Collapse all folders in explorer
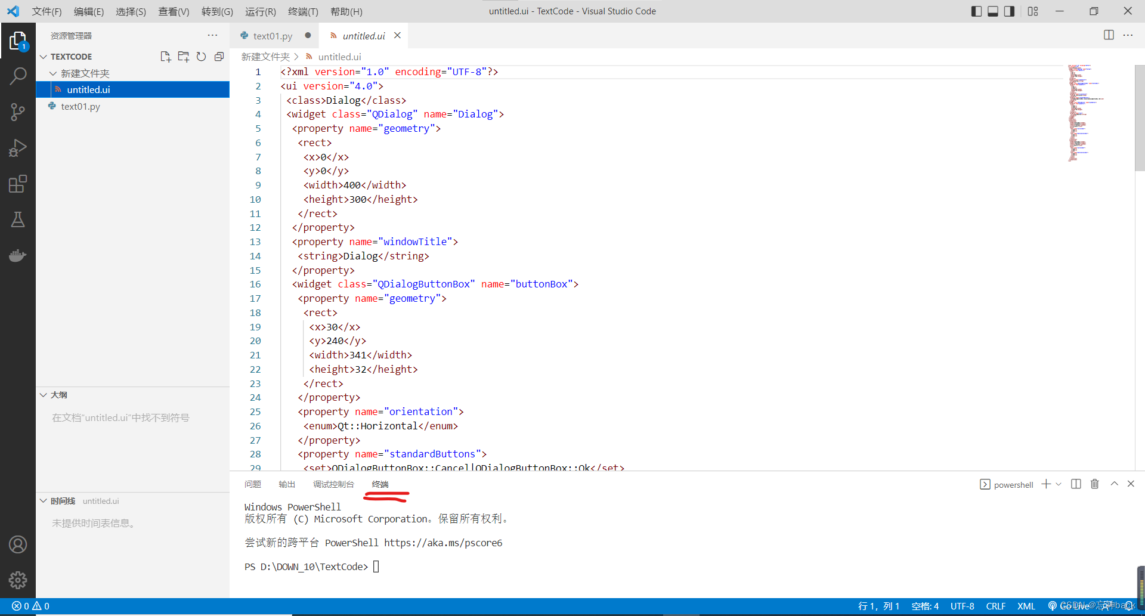Screen dimensions: 1145x616 (219, 57)
